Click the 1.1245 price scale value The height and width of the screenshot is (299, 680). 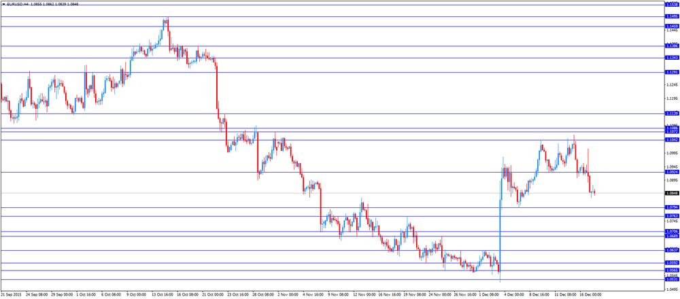672,85
